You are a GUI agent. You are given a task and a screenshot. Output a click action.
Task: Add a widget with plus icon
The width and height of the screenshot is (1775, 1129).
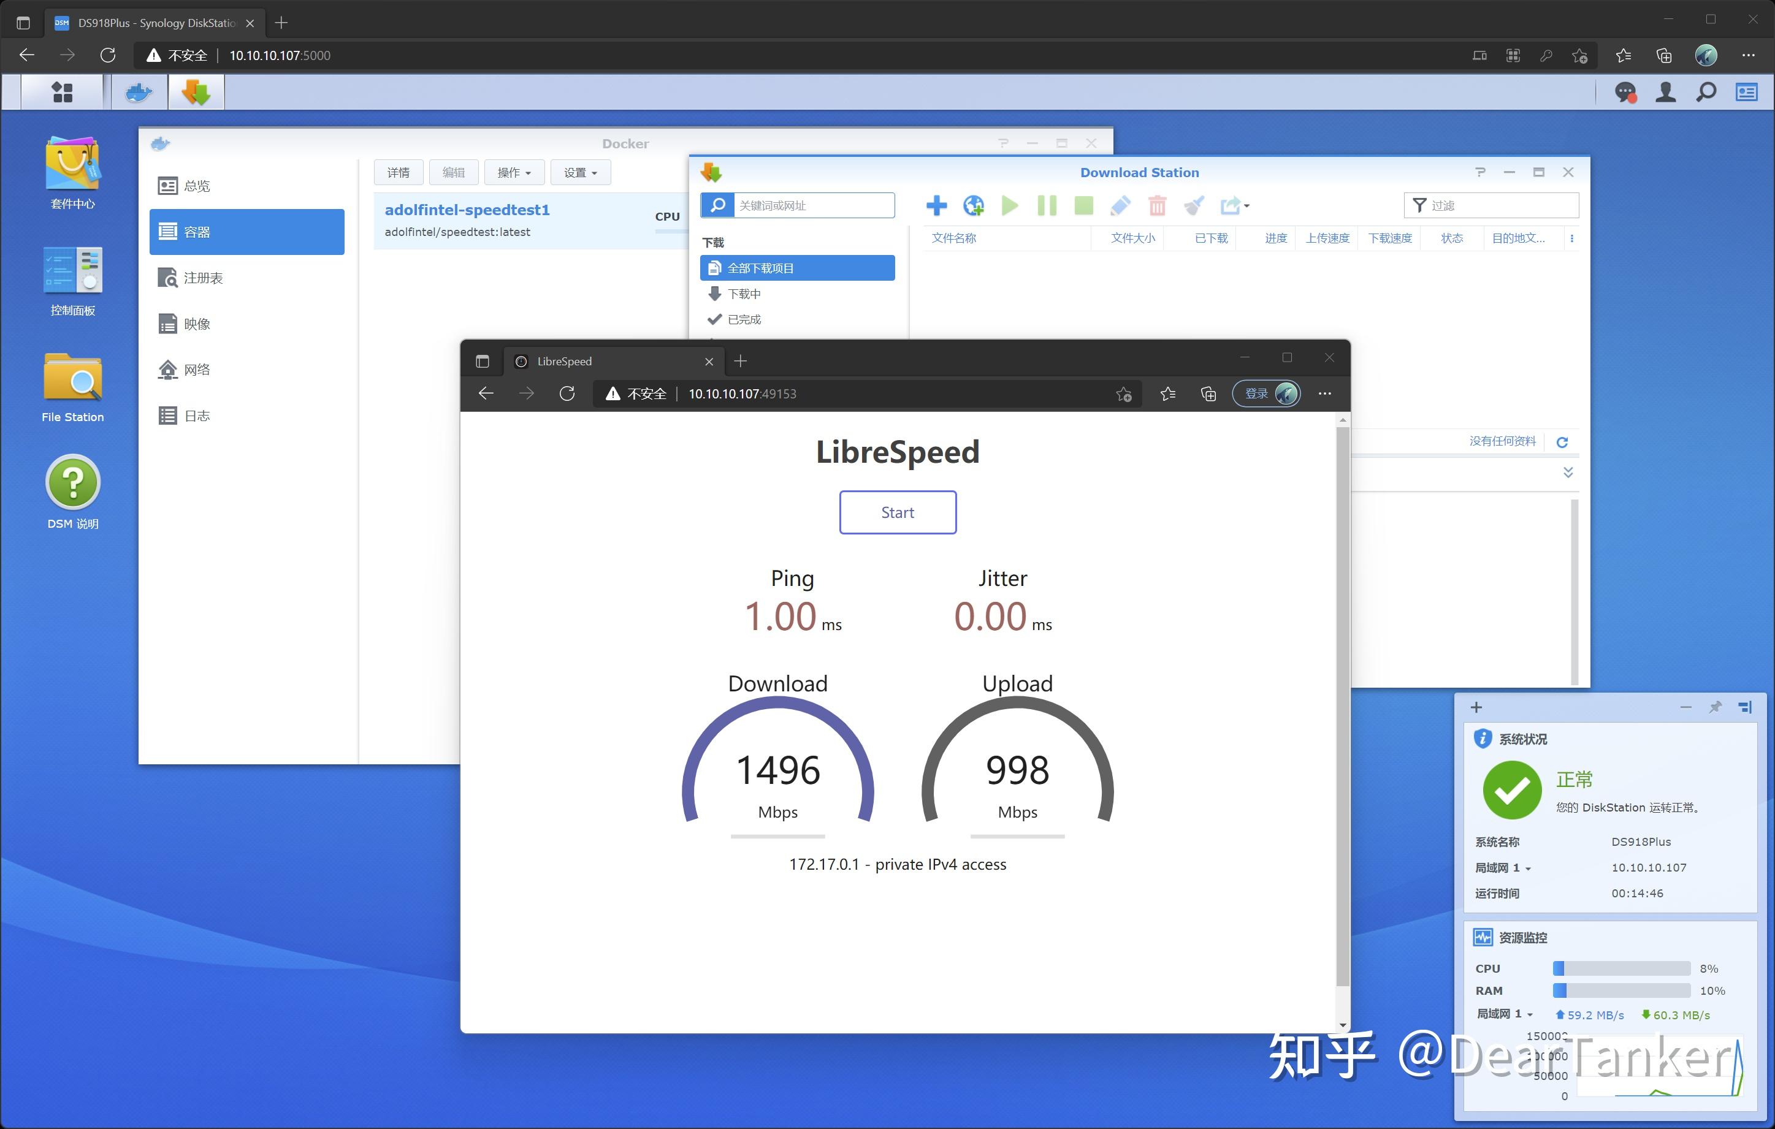pos(1476,707)
